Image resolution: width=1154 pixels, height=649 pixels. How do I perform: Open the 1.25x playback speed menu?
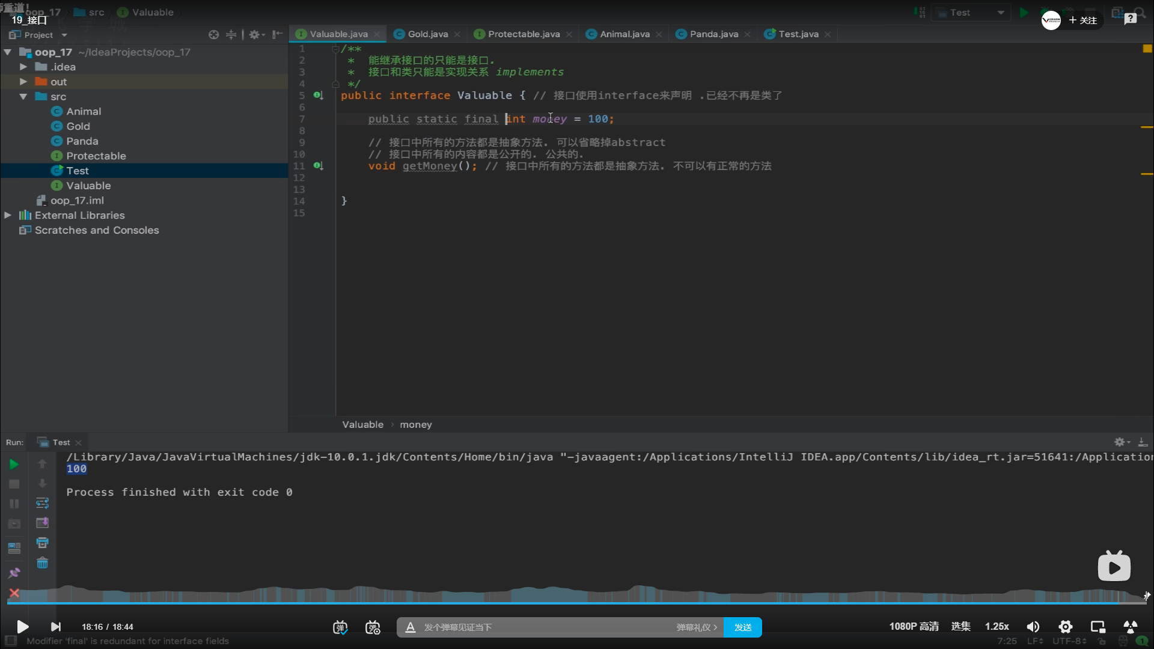[997, 627]
